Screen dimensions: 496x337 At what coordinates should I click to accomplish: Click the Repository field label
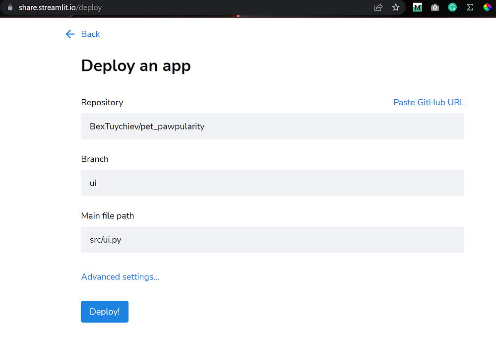click(102, 102)
